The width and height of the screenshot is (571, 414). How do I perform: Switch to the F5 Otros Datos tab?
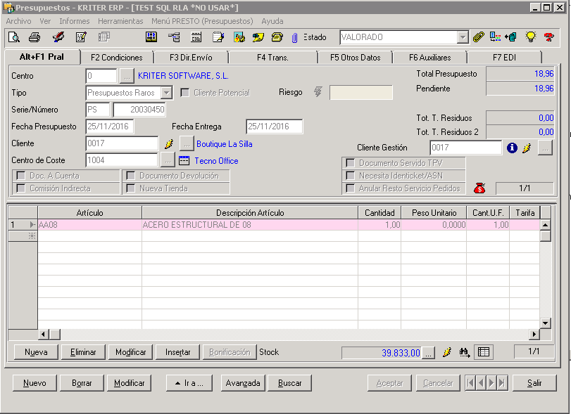tap(356, 58)
